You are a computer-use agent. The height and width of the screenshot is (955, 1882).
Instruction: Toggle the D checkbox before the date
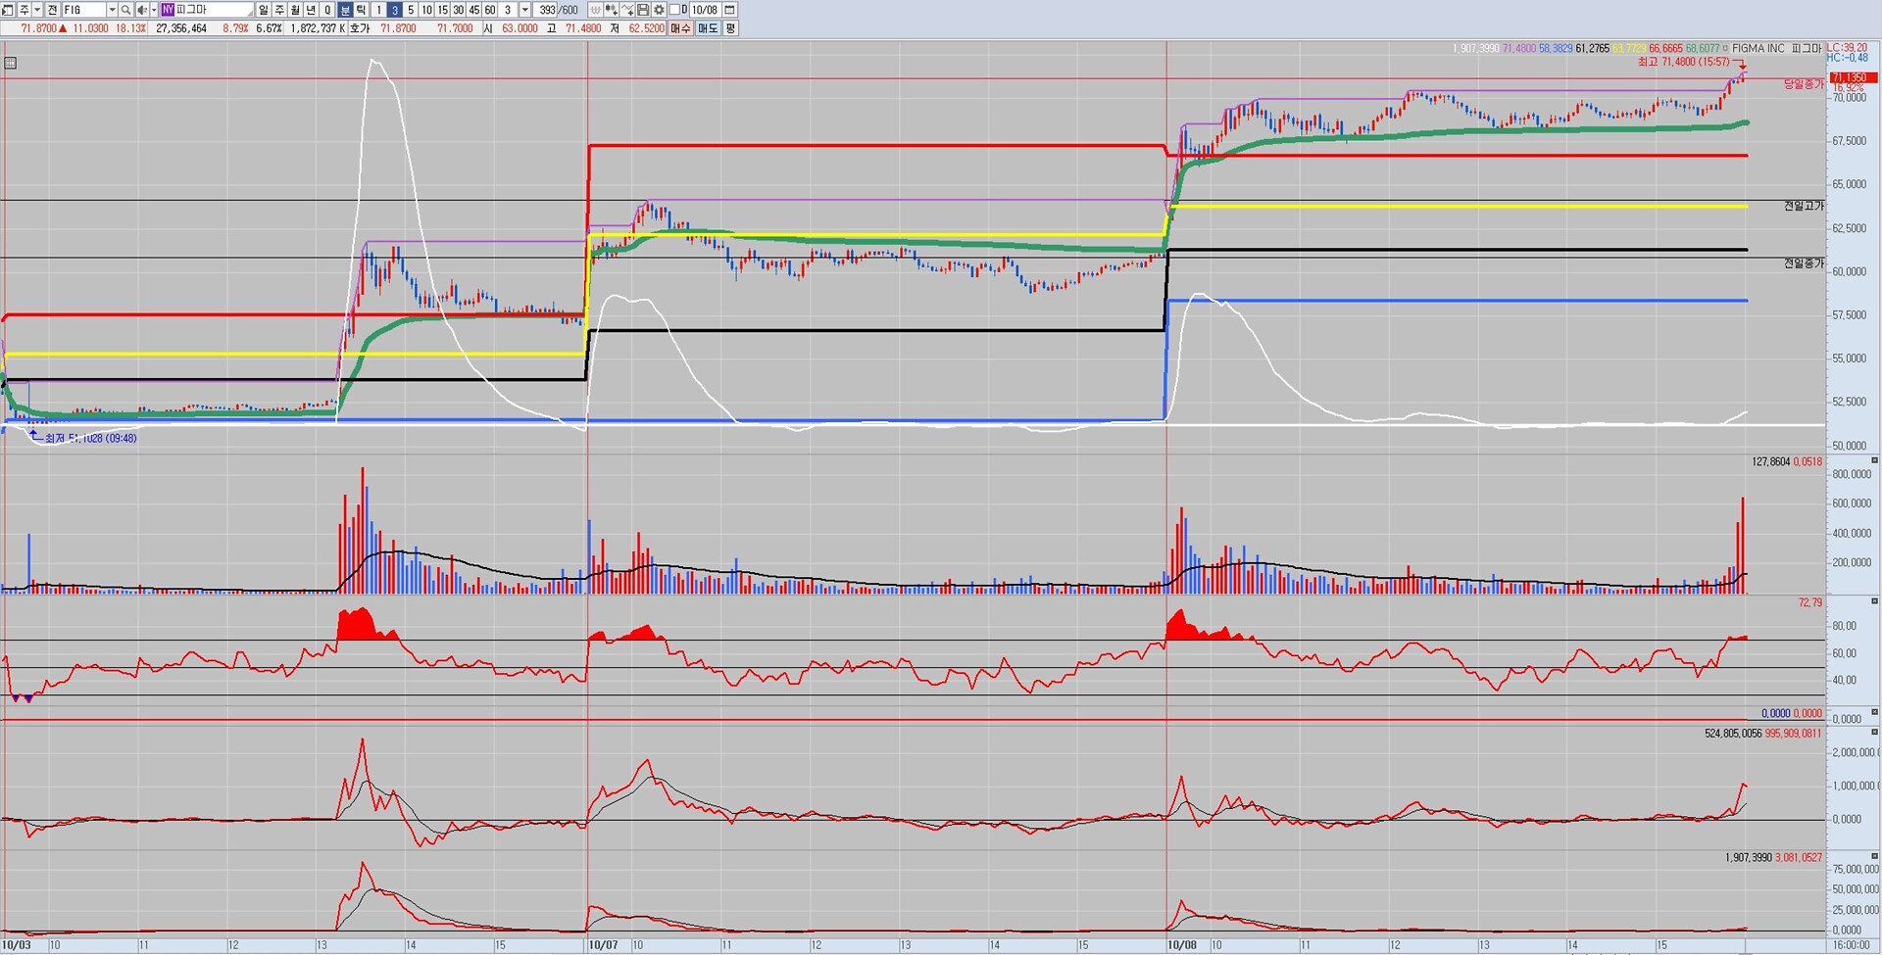674,10
